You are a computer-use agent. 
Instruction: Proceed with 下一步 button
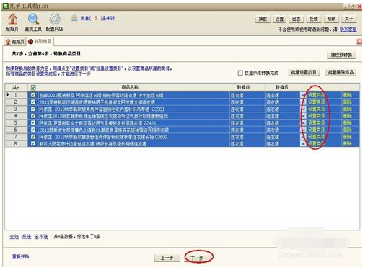pos(198,258)
